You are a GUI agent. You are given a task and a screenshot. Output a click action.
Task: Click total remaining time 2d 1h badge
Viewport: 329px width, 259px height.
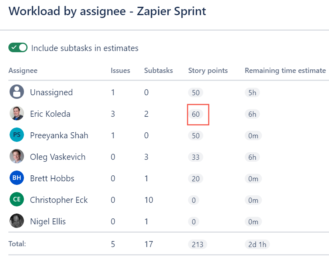(257, 244)
